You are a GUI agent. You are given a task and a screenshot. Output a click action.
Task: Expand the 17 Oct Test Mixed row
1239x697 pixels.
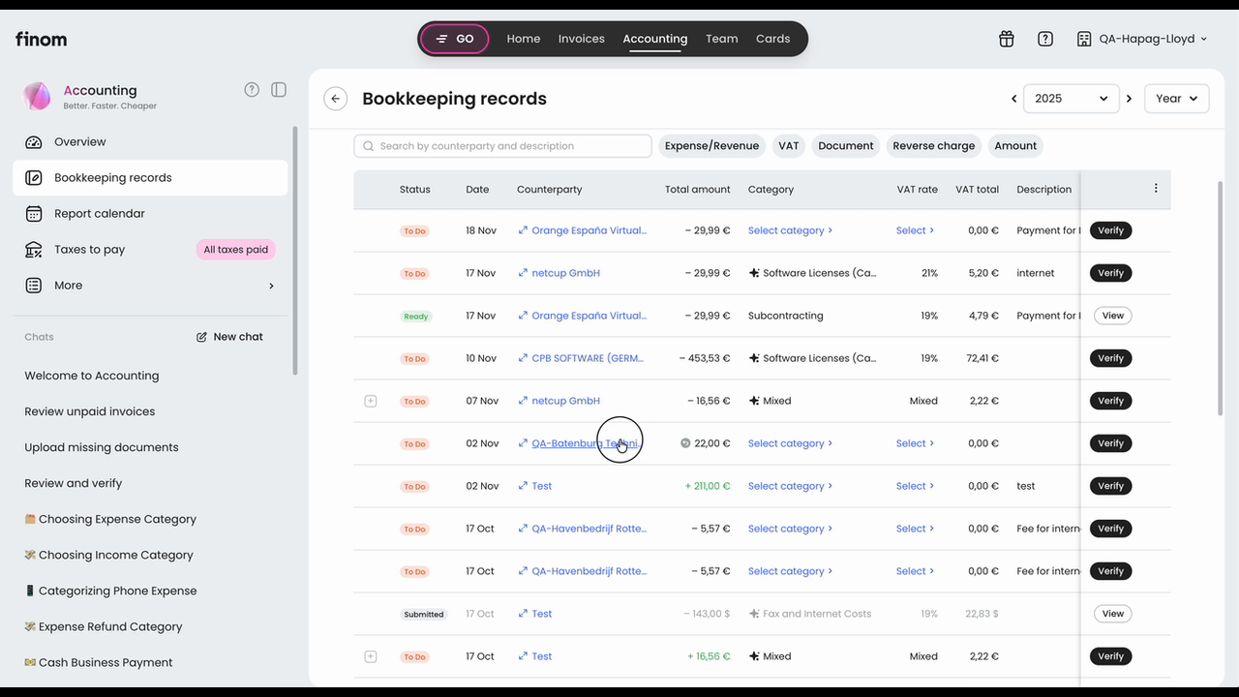point(371,656)
